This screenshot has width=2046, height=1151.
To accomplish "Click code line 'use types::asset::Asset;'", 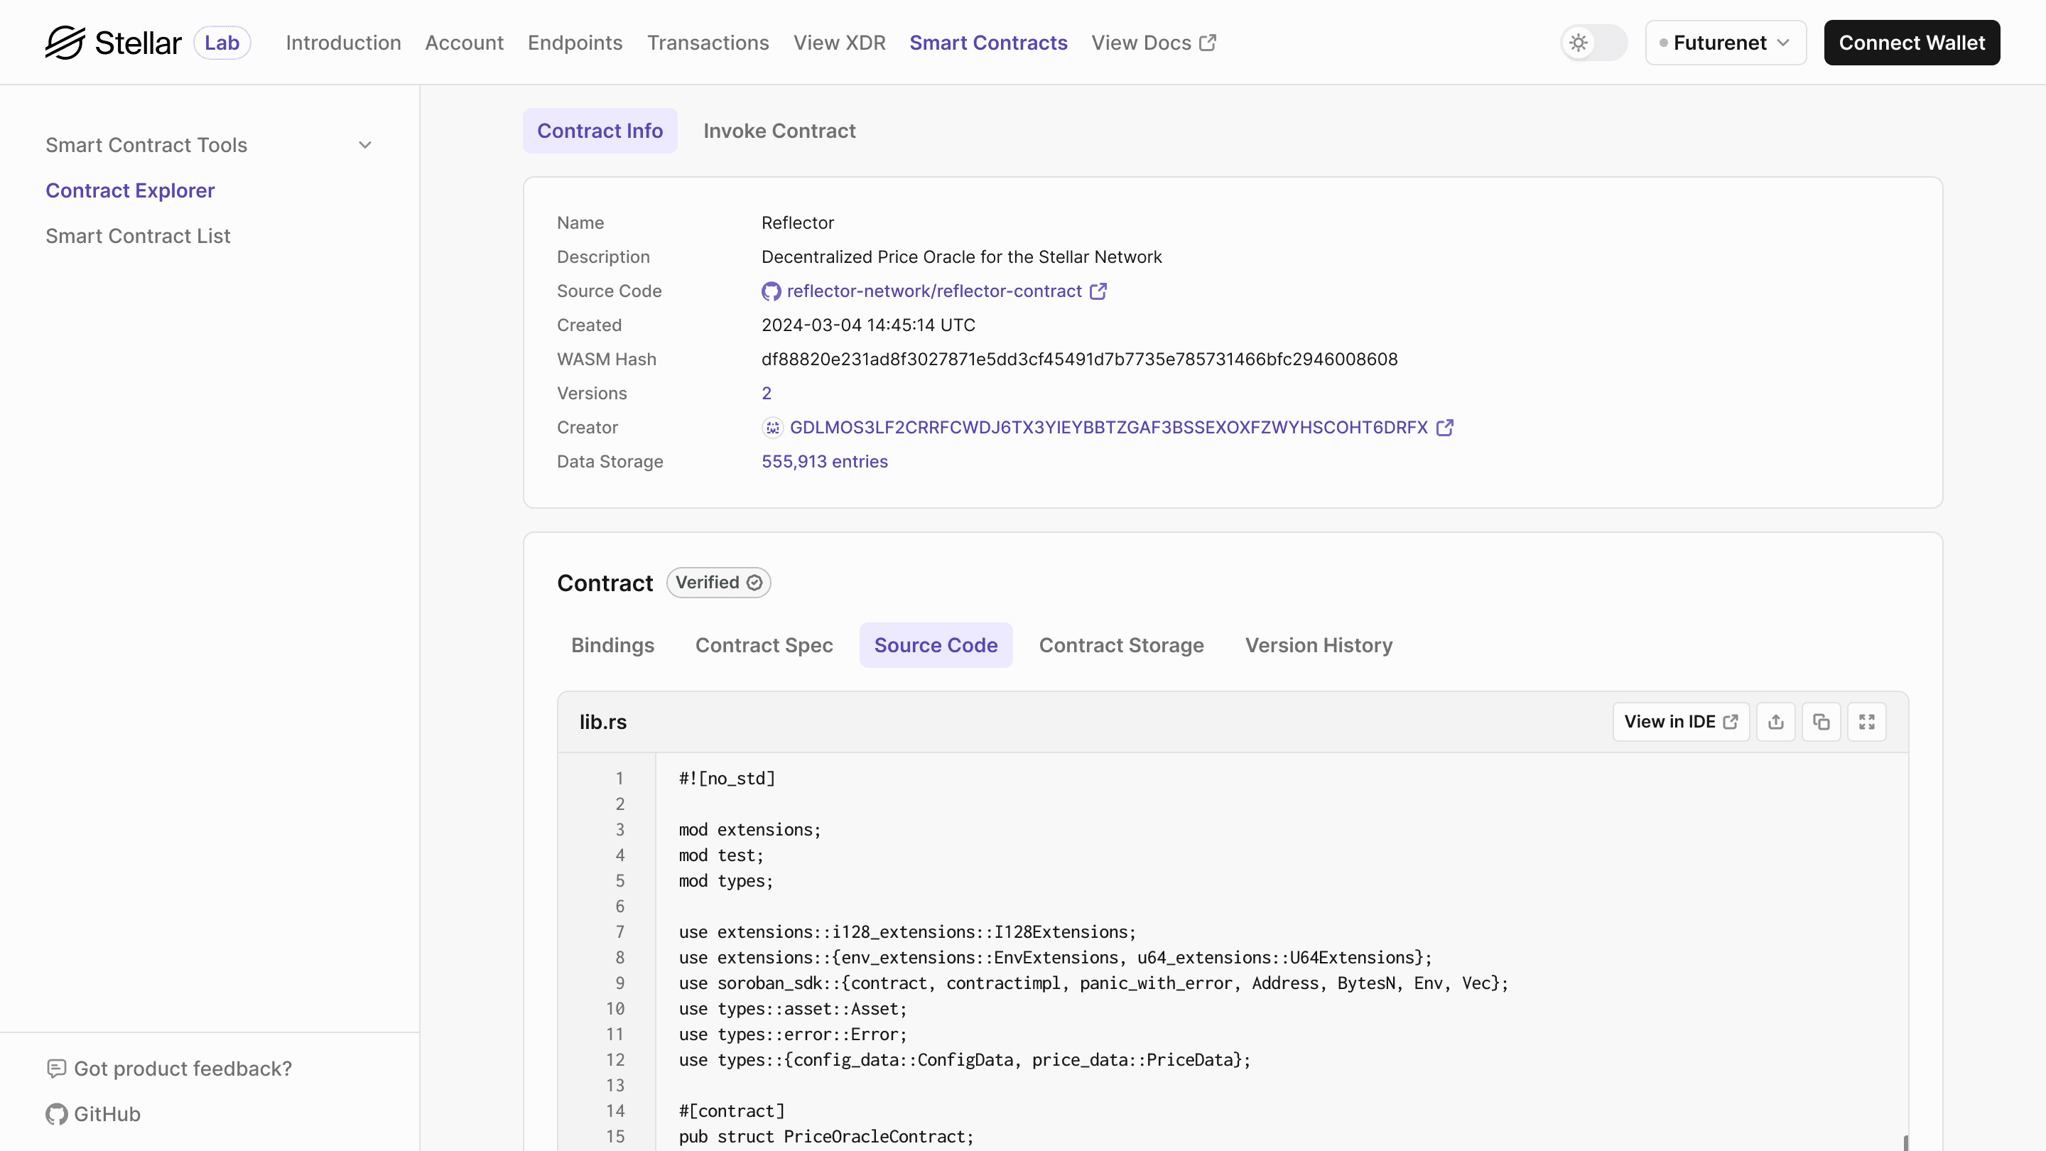I will [x=793, y=1009].
